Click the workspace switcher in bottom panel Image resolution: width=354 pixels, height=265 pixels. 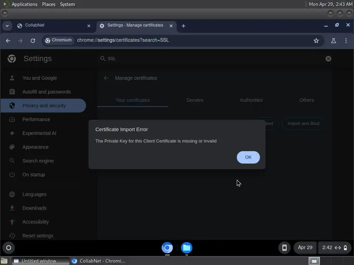314,261
